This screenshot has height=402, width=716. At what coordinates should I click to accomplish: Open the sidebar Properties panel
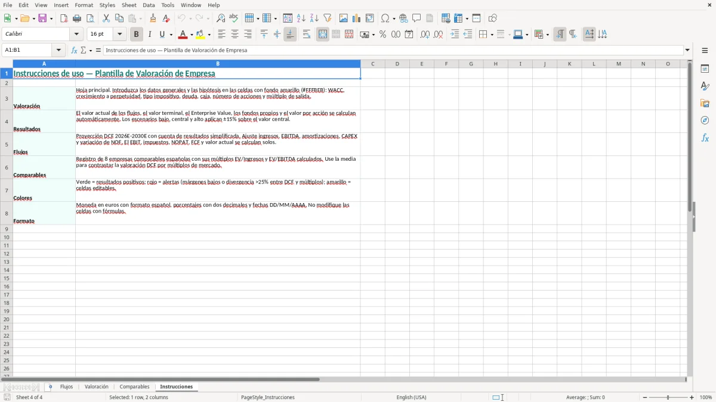click(x=705, y=68)
